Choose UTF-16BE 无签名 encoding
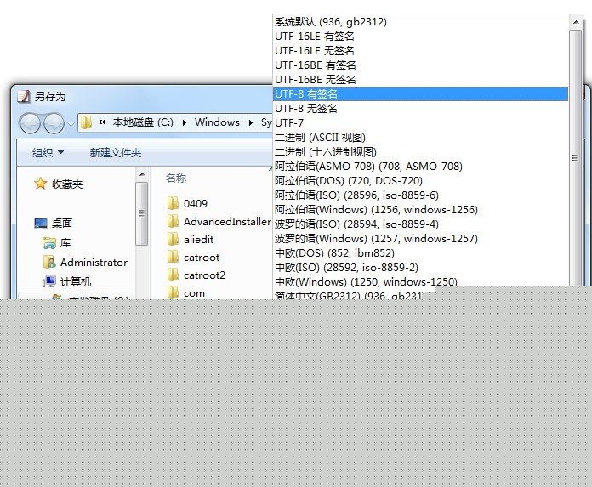The height and width of the screenshot is (487, 592). point(420,80)
